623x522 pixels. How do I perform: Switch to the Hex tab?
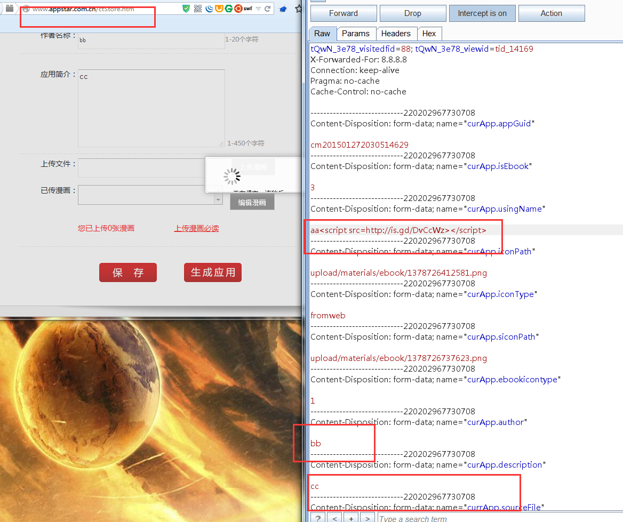(x=429, y=34)
